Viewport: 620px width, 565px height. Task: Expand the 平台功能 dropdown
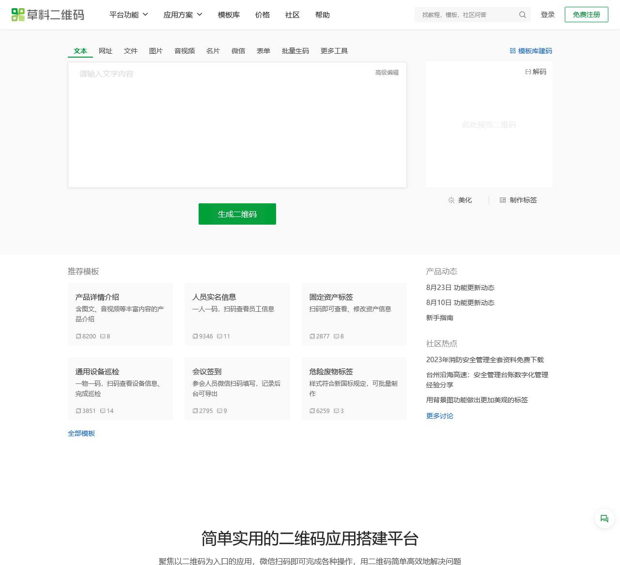tap(128, 15)
